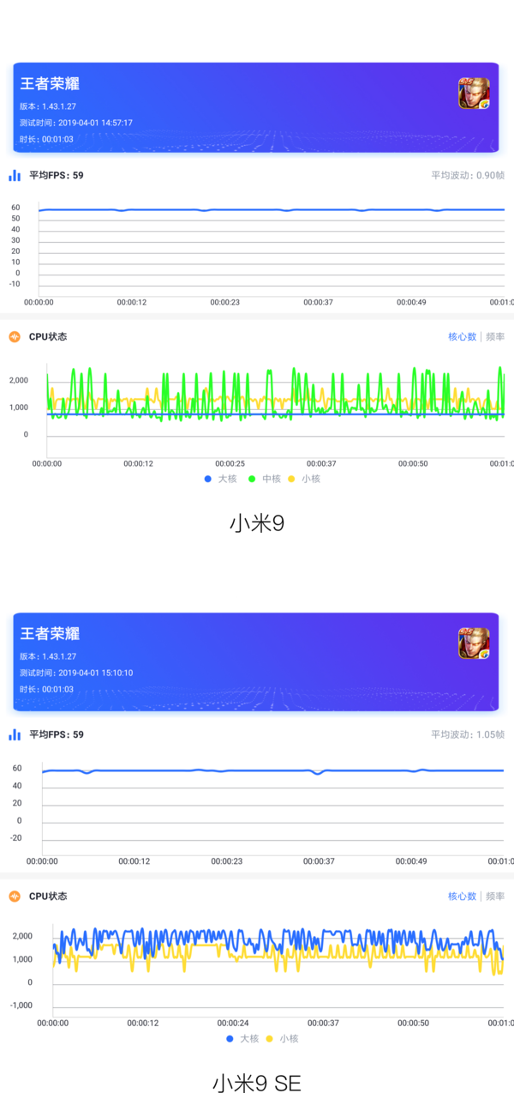
Task: Click the 王者荣耀 title in the second card
Action: pos(50,634)
